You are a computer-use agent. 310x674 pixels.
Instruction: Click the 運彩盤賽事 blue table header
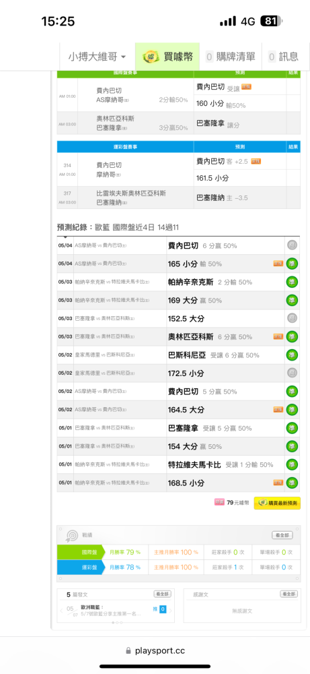[x=125, y=146]
